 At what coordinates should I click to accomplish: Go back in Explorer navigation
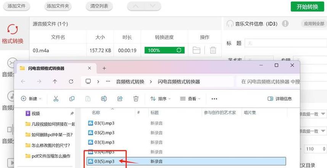23,82
